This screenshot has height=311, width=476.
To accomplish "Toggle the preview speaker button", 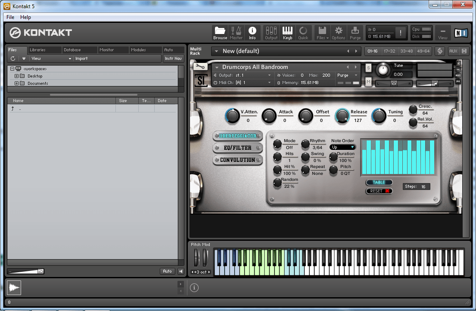I will (180, 271).
